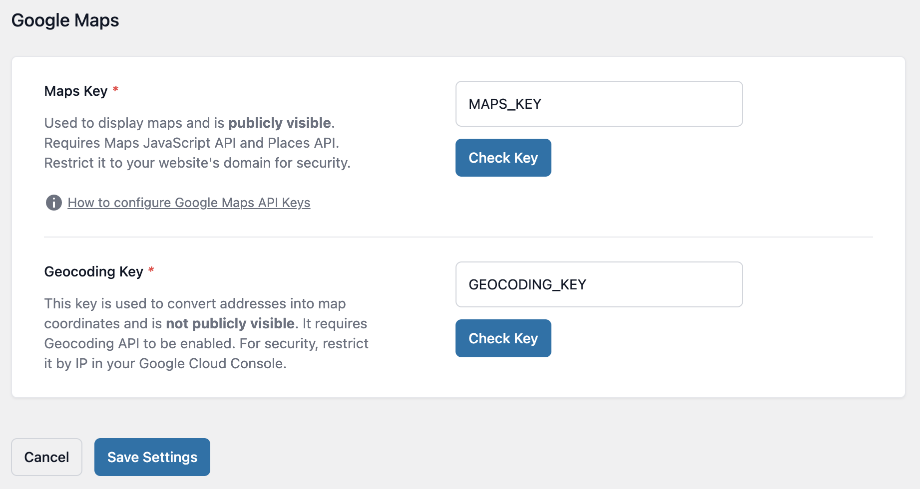Viewport: 920px width, 489px height.
Task: Click the red asterisk beside Maps Key
Action: (115, 90)
